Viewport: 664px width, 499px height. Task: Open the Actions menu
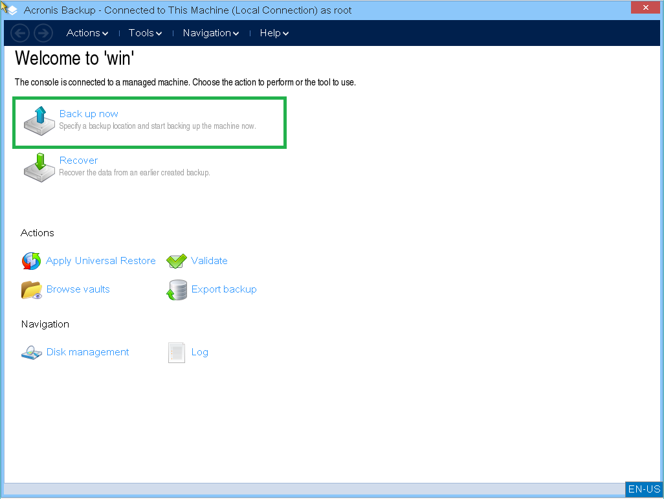point(87,33)
